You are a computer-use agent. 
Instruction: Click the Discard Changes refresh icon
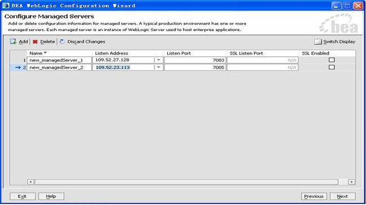tap(62, 42)
